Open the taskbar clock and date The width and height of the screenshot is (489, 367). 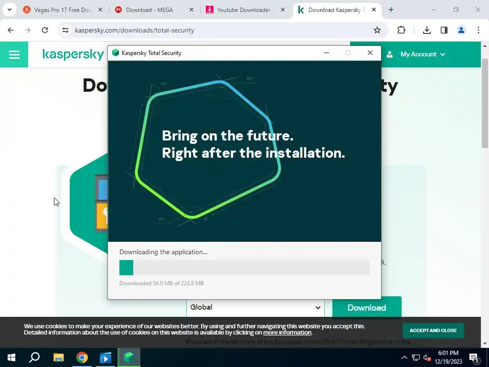[x=448, y=357]
